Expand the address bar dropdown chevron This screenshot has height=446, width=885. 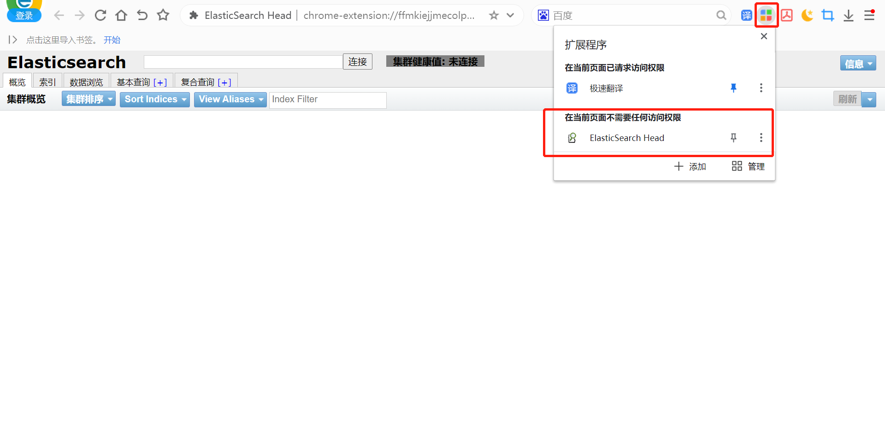click(510, 15)
